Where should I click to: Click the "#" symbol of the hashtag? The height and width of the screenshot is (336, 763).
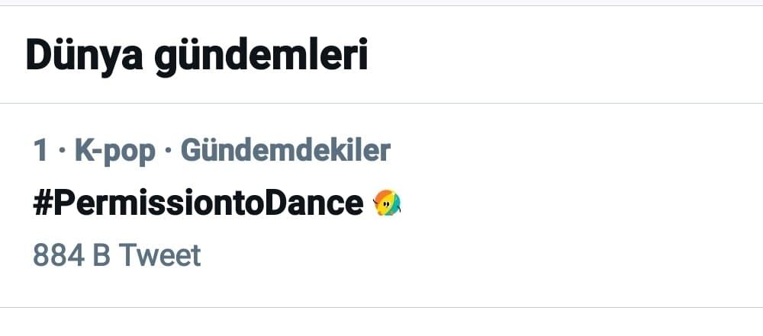(x=43, y=203)
